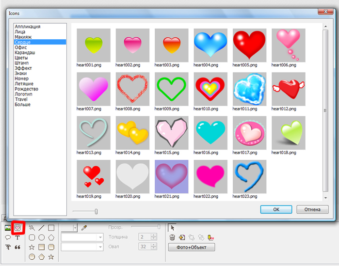This screenshot has width=339, height=266.
Task: Select the Офис category
Action: point(21,47)
